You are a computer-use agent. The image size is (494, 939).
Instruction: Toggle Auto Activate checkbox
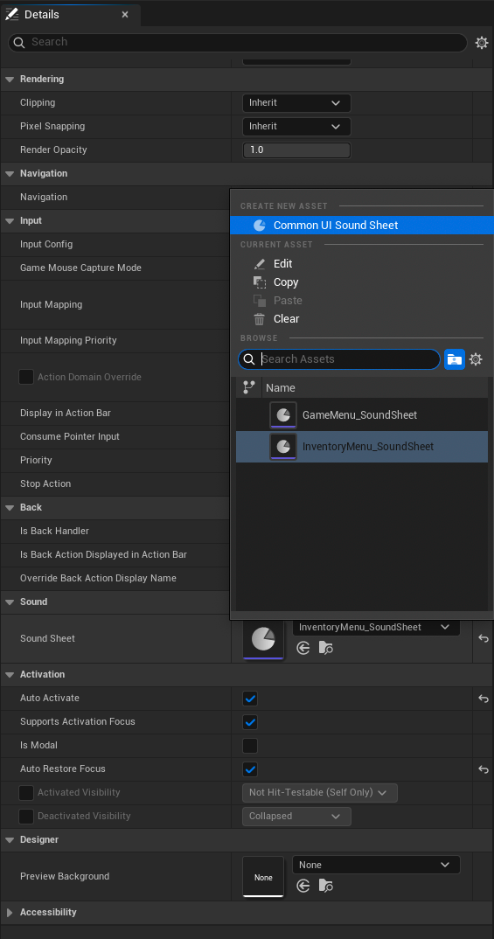[x=250, y=699]
